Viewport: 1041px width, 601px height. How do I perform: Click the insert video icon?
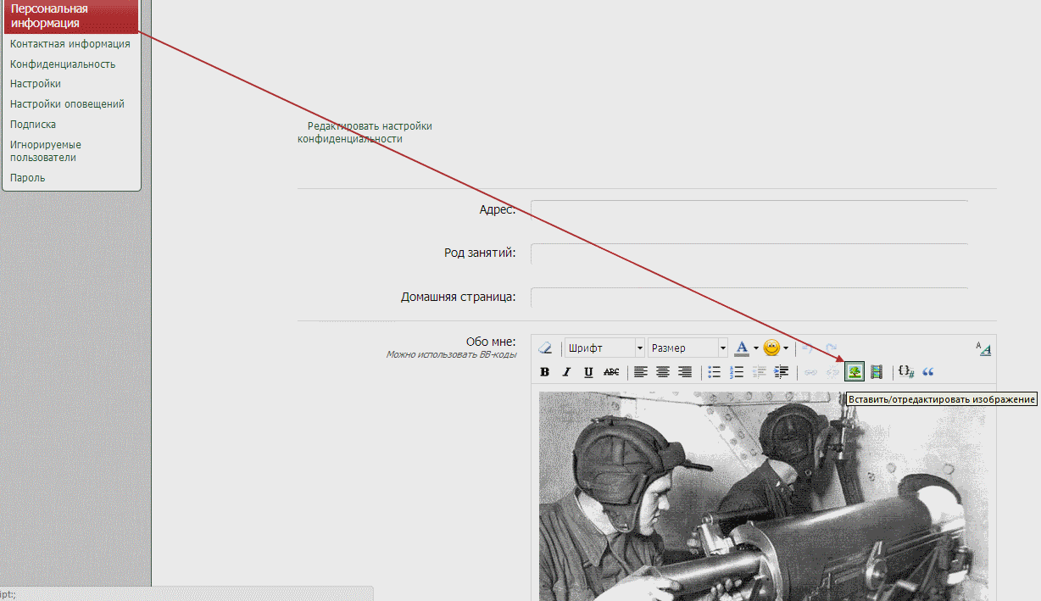(x=877, y=371)
